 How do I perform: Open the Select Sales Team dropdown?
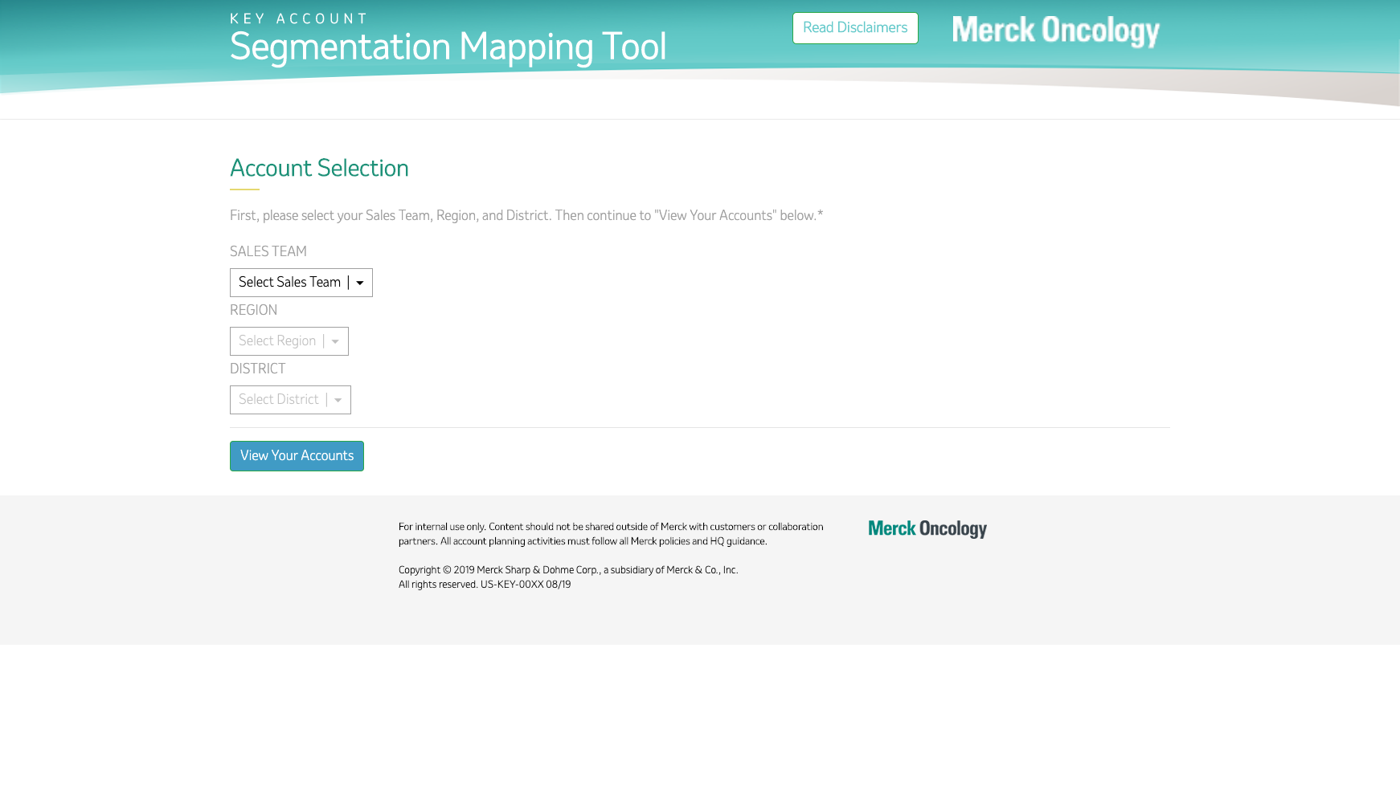pyautogui.click(x=290, y=283)
